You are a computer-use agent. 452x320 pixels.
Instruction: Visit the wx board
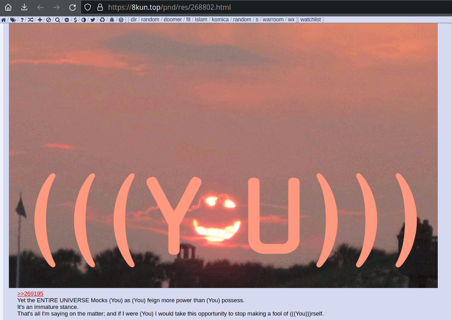tap(291, 20)
